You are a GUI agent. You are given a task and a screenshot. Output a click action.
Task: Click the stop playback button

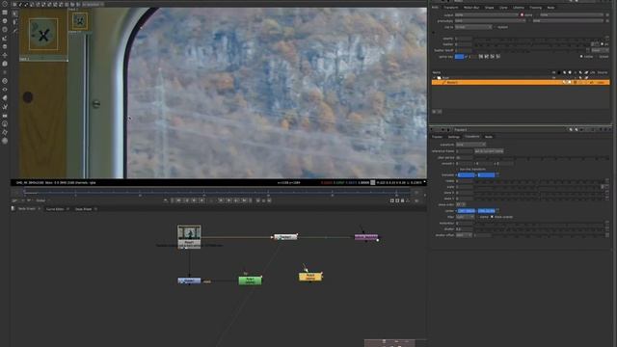[212, 200]
